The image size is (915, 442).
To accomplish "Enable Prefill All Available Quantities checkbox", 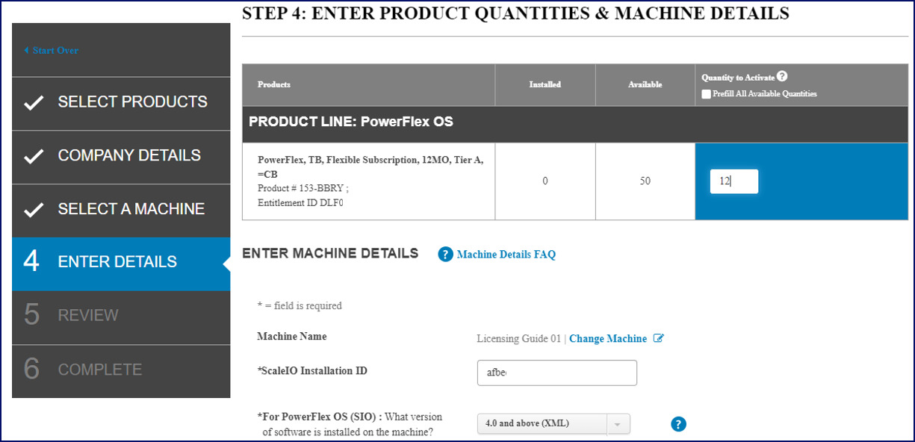I will point(706,94).
